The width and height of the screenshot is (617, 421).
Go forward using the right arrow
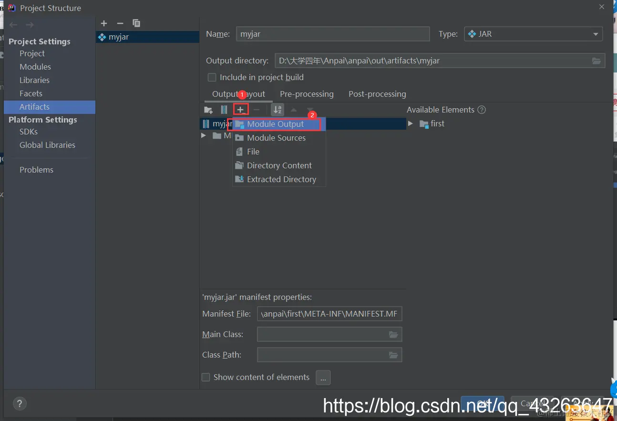click(x=30, y=25)
